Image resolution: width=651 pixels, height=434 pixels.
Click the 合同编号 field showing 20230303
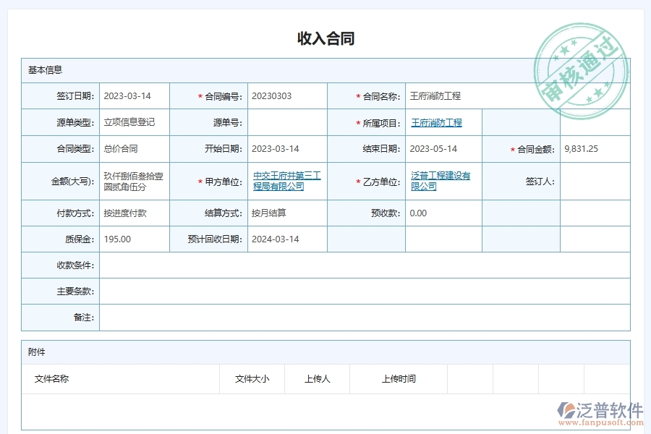point(272,95)
